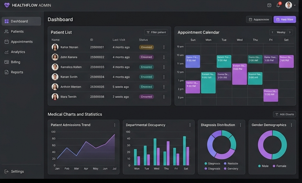
Task: Click the first patient row avatar
Action: [55, 47]
